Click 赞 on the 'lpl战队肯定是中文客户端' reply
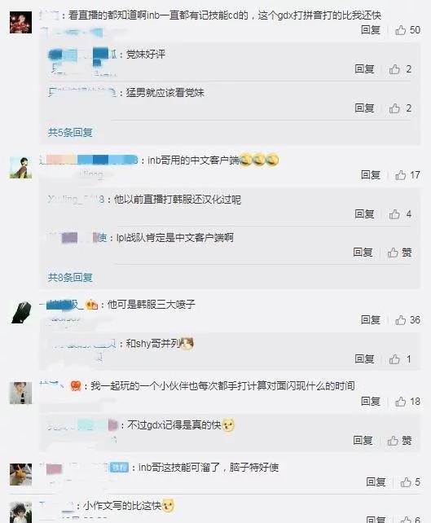 [399, 253]
